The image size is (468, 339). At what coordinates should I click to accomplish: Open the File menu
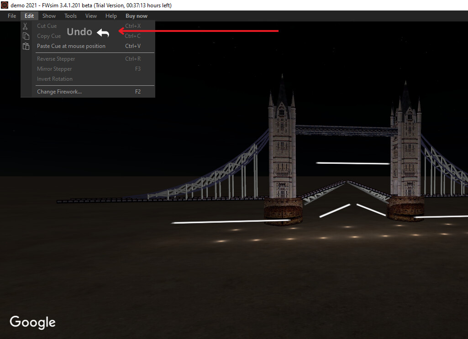[12, 16]
